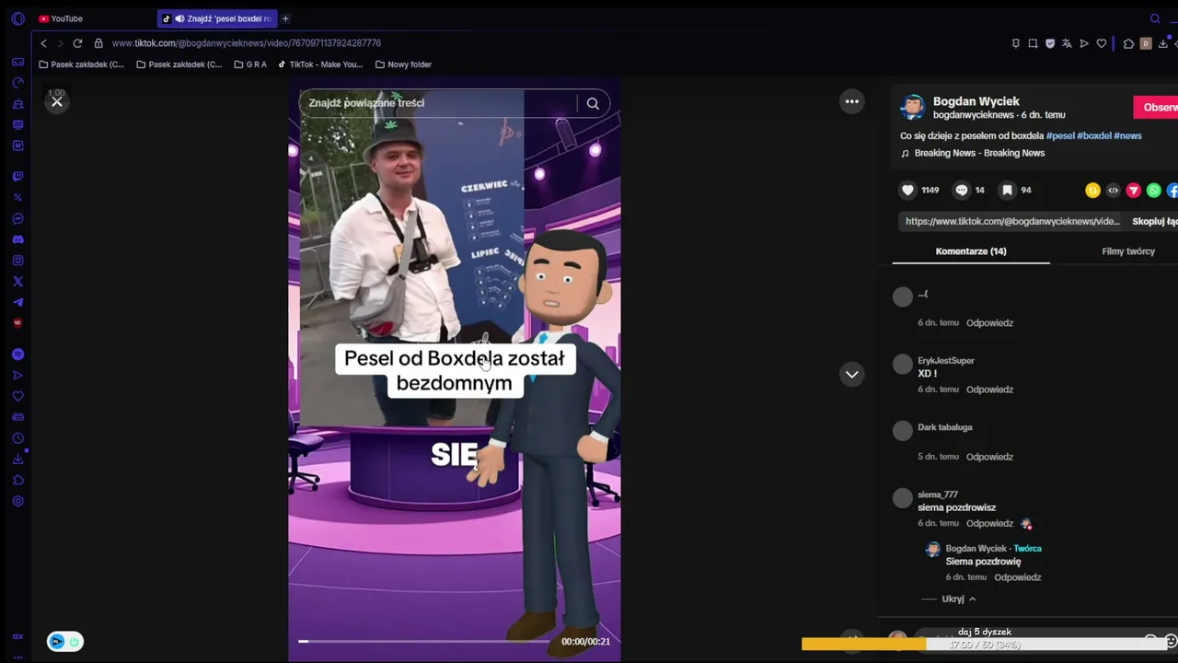Viewport: 1178px width, 663px height.
Task: Click the comments bubble icon
Action: 962,190
